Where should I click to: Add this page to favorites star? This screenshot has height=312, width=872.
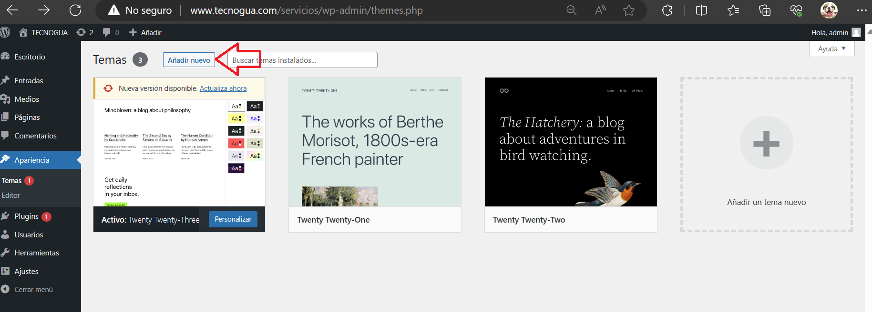[x=629, y=10]
